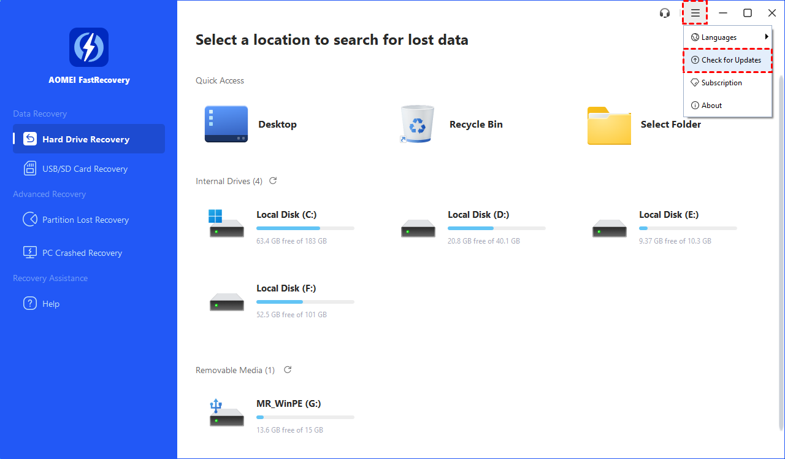Click the headset support icon
The image size is (785, 459).
(x=665, y=13)
